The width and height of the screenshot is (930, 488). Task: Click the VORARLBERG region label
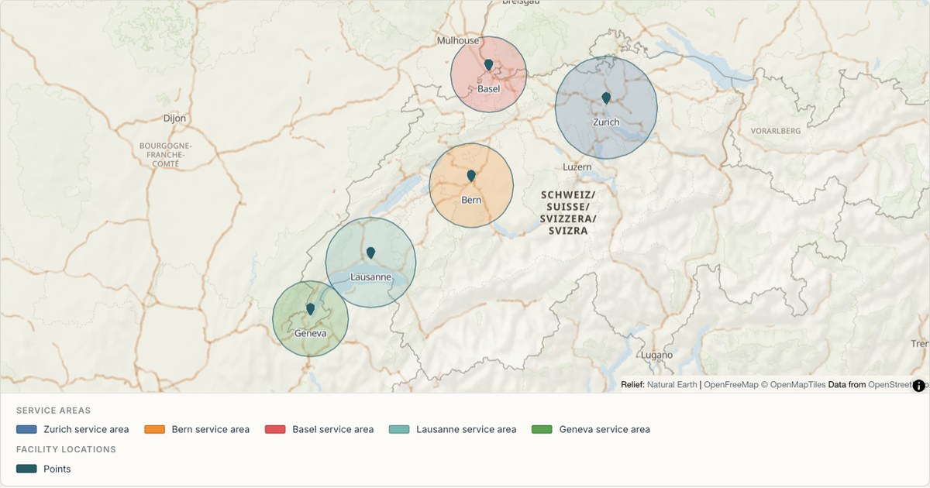click(776, 131)
